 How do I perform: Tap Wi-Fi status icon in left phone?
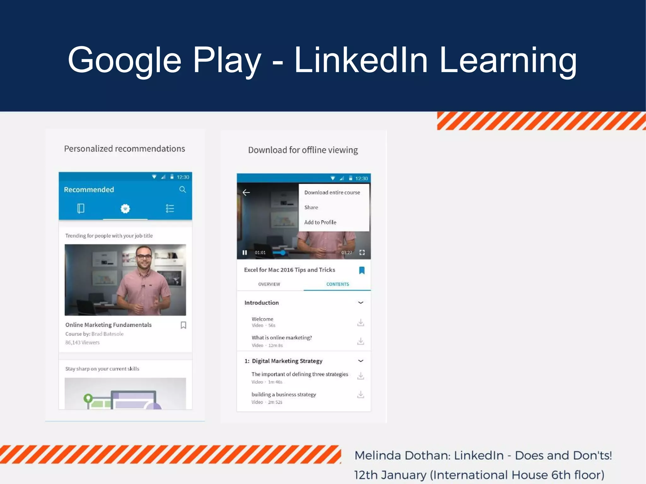tap(154, 177)
